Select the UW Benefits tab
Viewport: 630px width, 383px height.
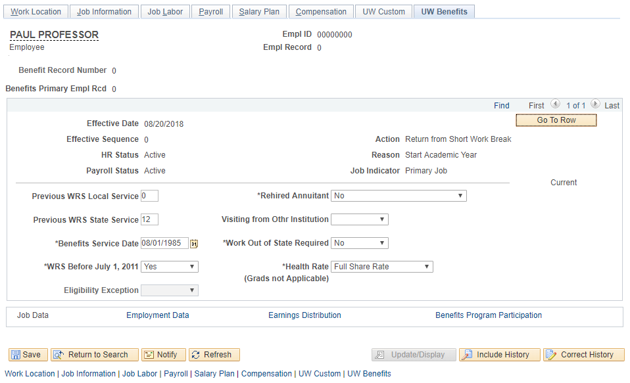coord(444,12)
